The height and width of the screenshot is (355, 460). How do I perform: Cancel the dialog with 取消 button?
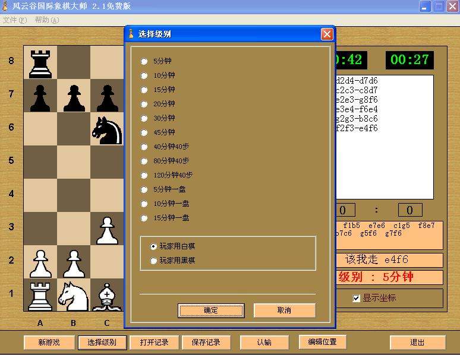284,310
